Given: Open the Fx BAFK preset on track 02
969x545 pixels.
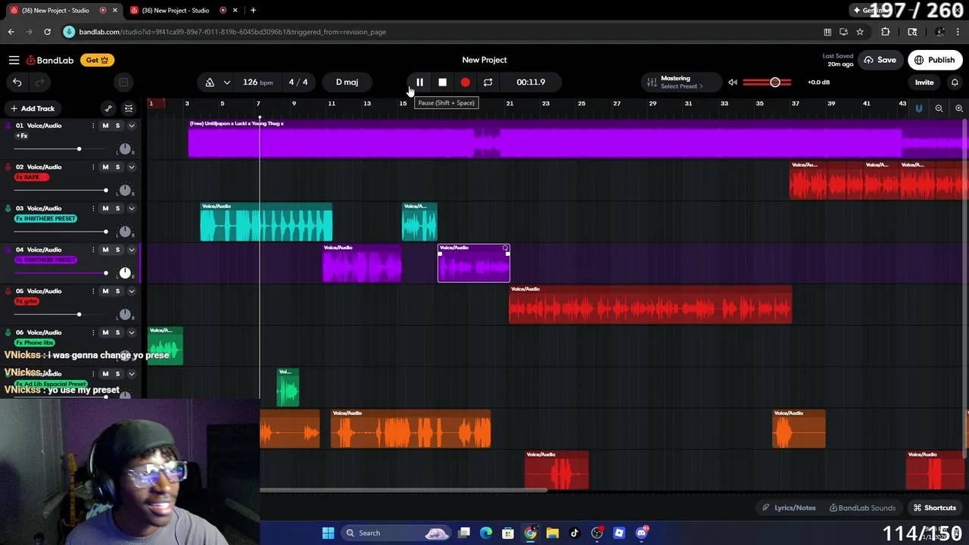Looking at the screenshot, I should [x=32, y=177].
